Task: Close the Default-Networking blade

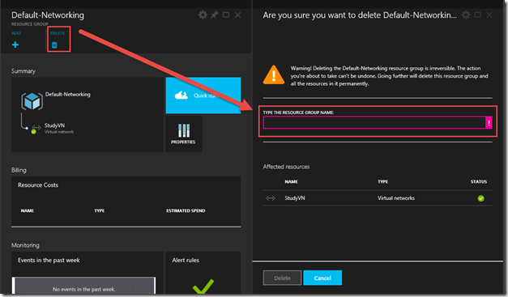Action: click(238, 15)
